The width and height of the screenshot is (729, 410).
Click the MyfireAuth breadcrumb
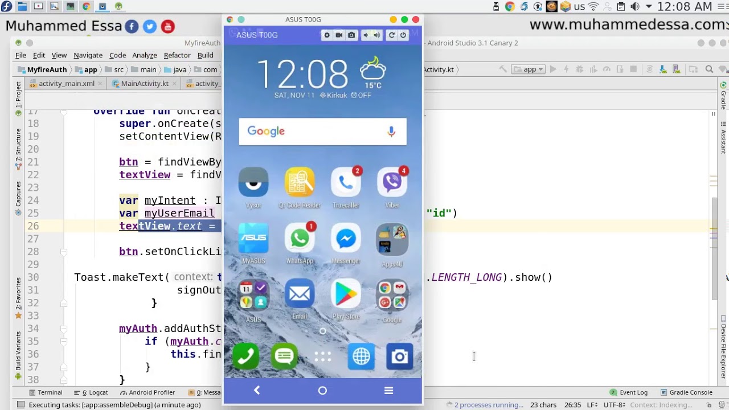click(42, 69)
